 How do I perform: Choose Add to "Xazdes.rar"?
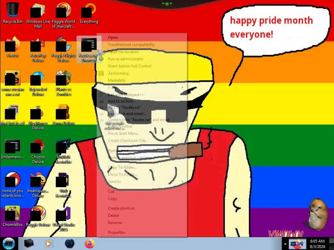pos(142,107)
